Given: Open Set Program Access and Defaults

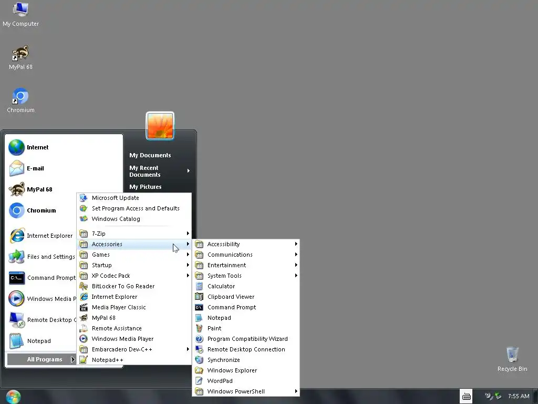Looking at the screenshot, I should point(134,208).
